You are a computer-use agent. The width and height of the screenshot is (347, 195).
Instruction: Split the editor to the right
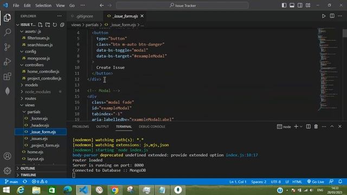point(332,16)
